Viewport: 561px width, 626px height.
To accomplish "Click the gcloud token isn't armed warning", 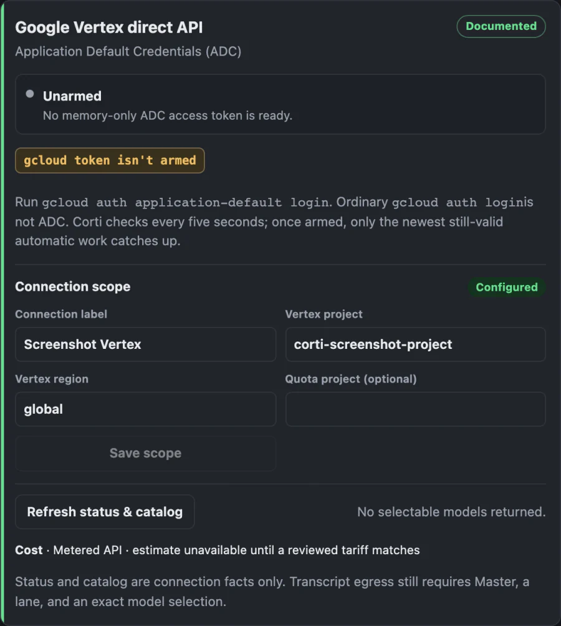I will tap(110, 160).
